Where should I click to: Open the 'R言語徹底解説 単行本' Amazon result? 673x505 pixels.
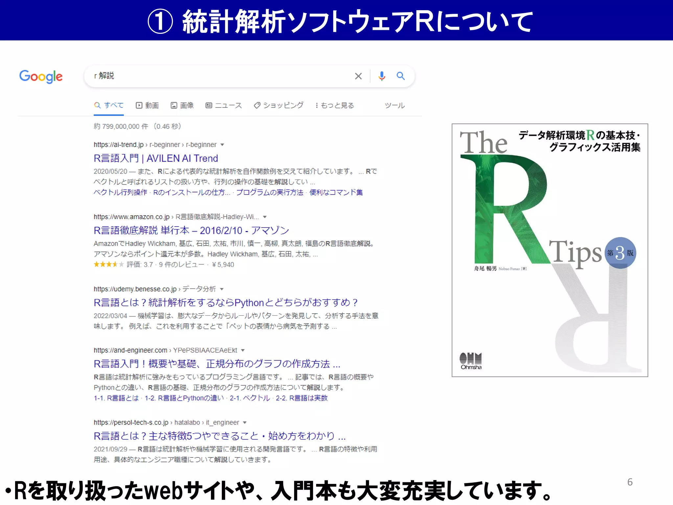(191, 230)
